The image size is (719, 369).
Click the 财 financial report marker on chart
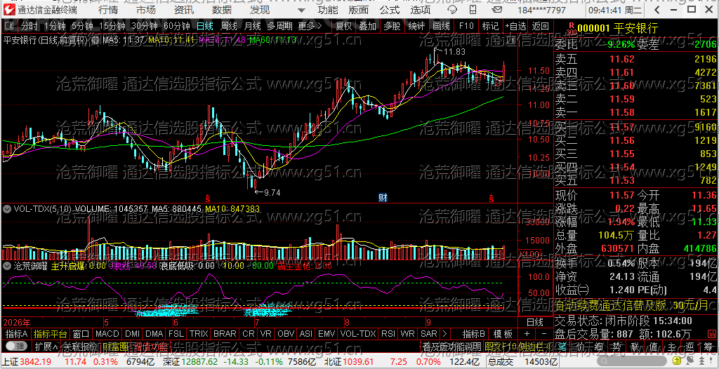[x=383, y=198]
